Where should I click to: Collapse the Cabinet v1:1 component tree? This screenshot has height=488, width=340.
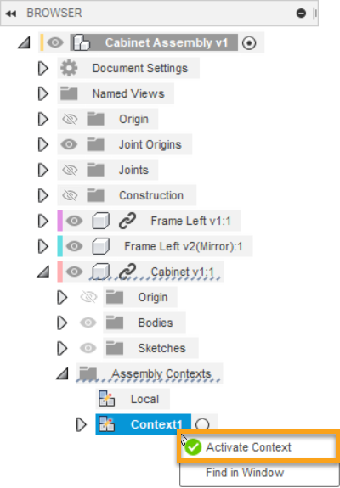[43, 272]
